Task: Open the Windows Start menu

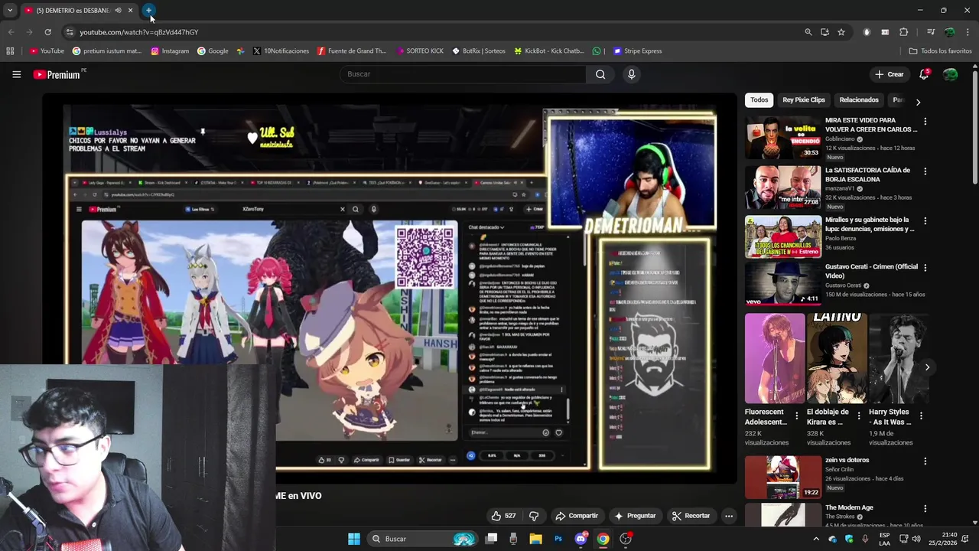Action: tap(354, 539)
